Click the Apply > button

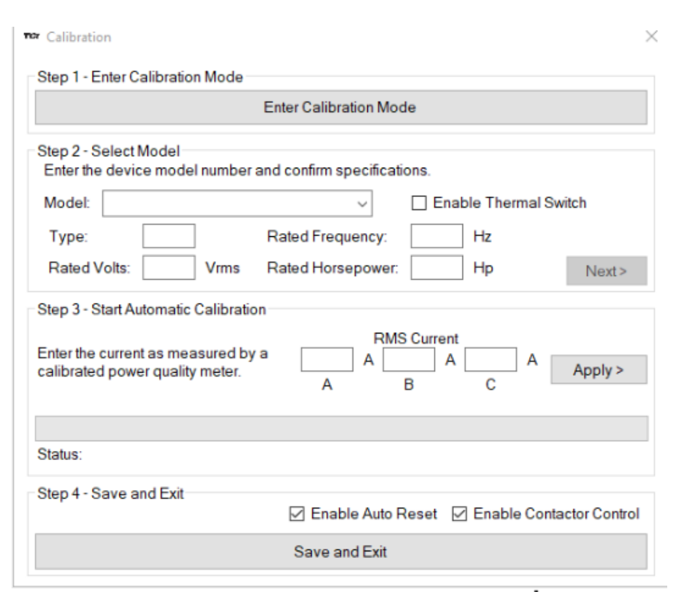(599, 370)
